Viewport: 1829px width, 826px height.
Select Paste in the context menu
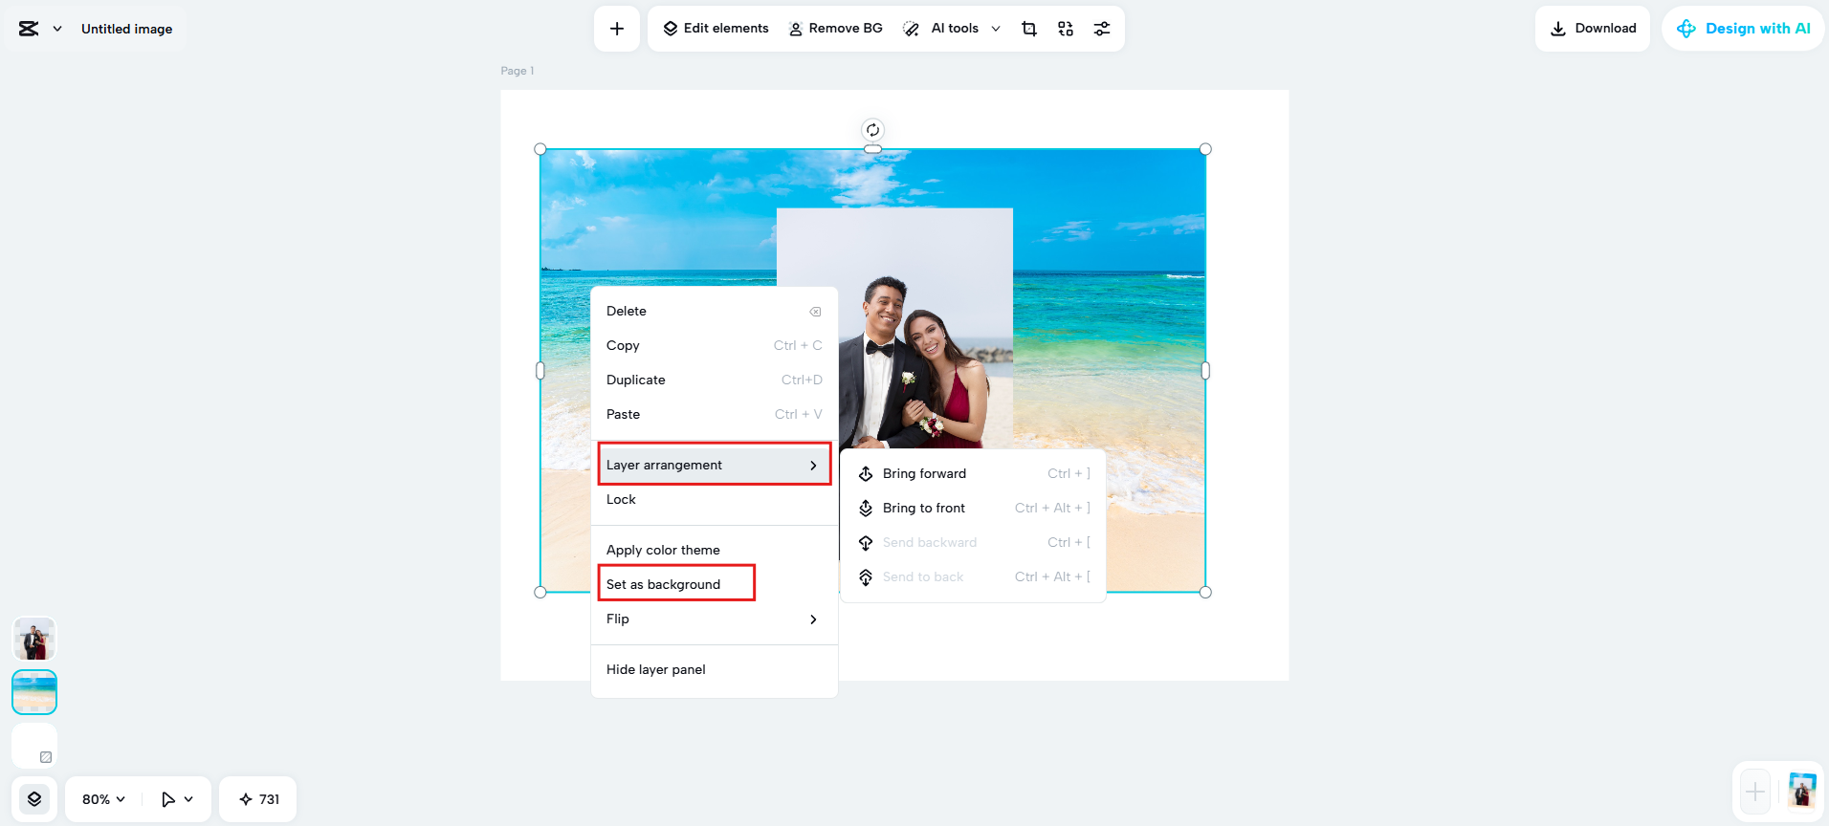pos(715,414)
